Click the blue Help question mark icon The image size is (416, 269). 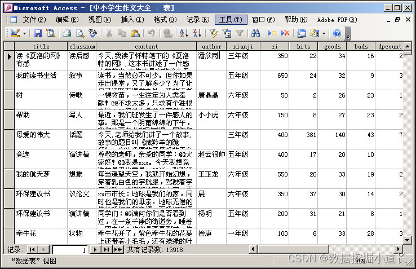[337, 33]
